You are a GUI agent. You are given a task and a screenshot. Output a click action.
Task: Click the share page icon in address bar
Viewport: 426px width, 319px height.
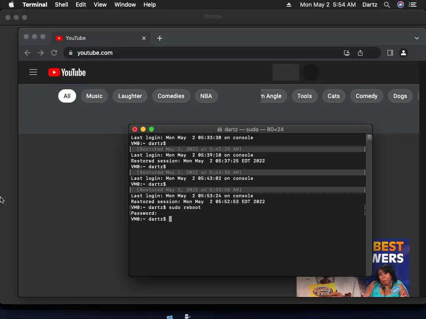[x=360, y=53]
